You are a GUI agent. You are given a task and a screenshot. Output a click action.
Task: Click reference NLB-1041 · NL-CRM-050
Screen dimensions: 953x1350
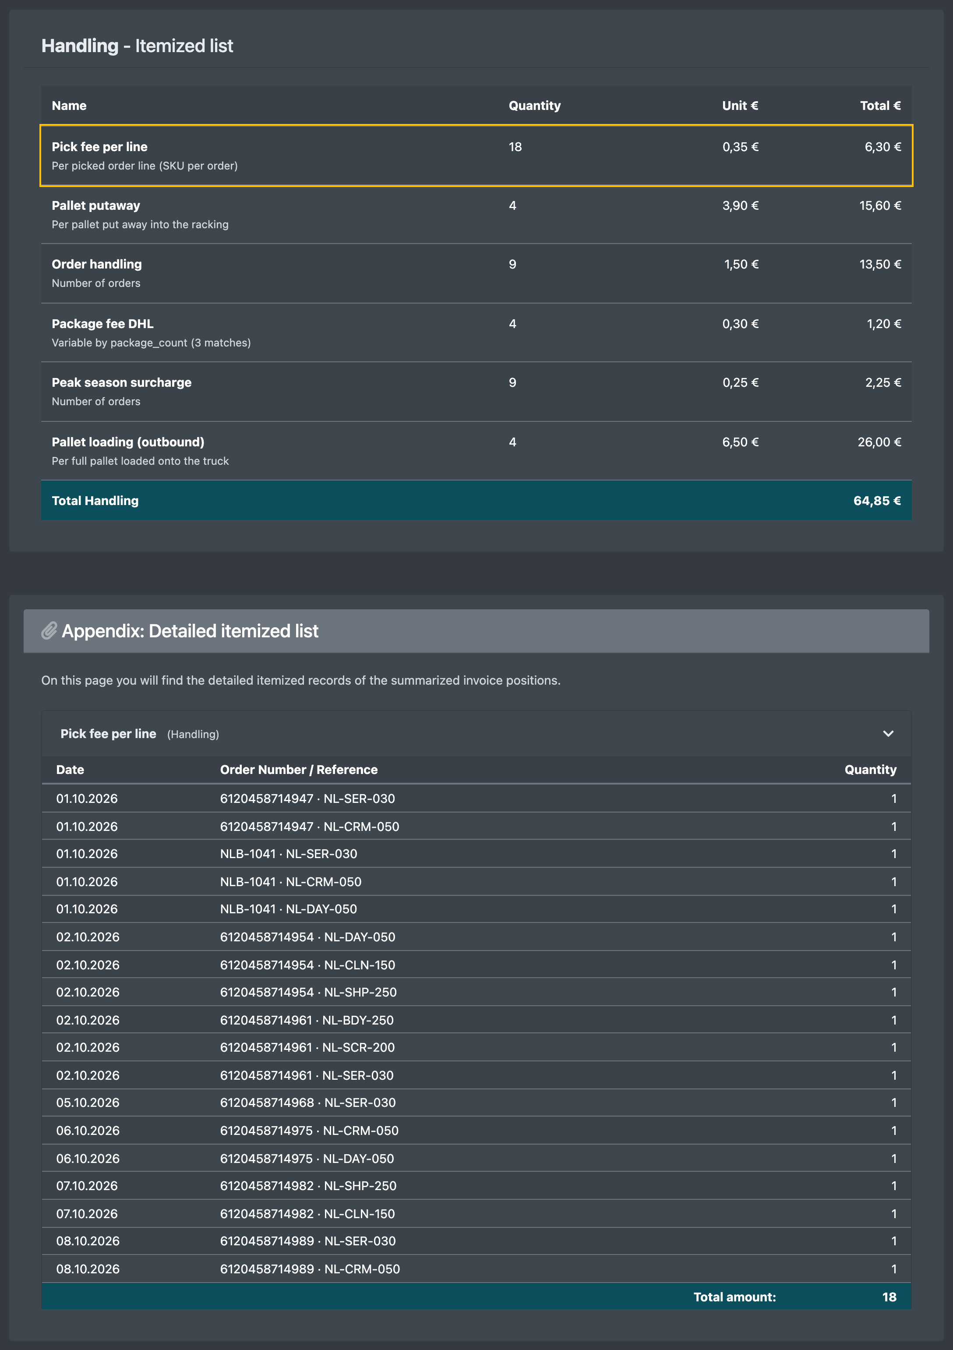(290, 882)
